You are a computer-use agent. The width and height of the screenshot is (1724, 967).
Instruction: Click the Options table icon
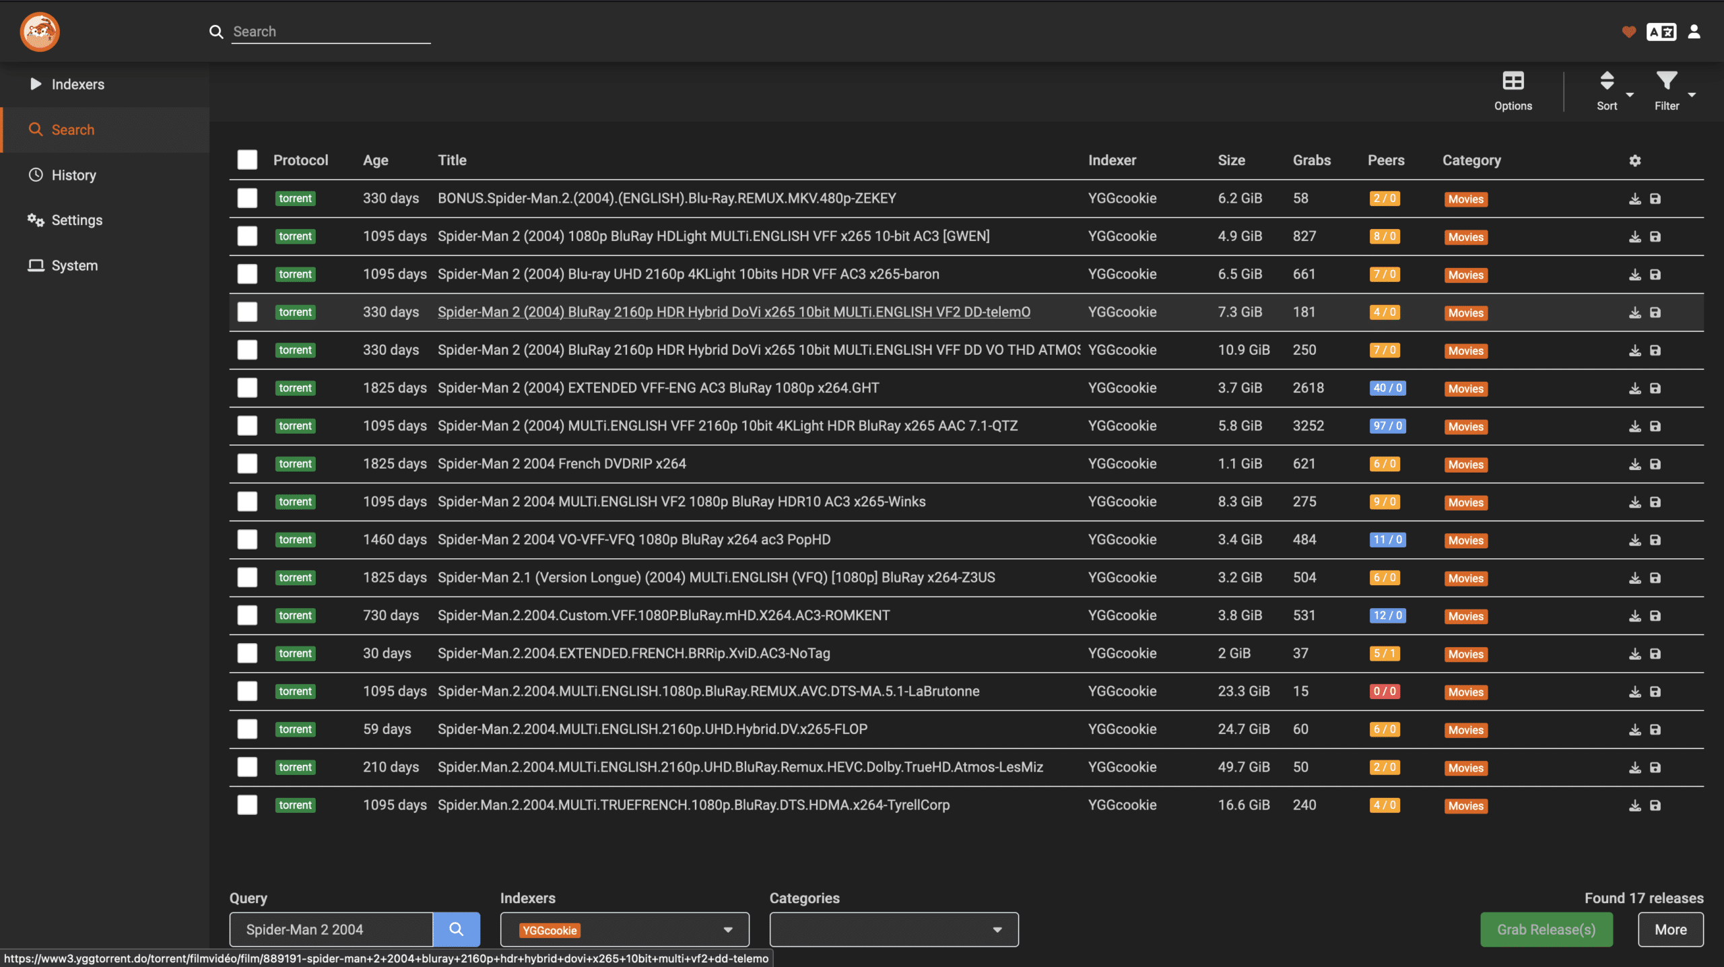point(1513,92)
